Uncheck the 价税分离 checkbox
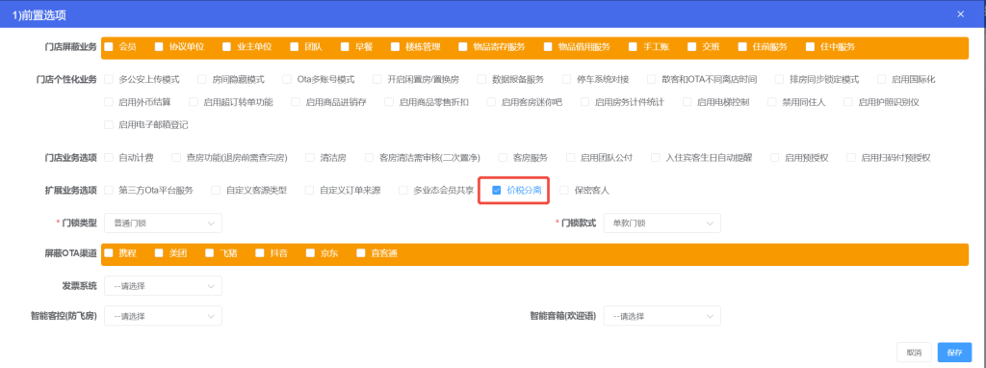986x368 pixels. tap(497, 190)
